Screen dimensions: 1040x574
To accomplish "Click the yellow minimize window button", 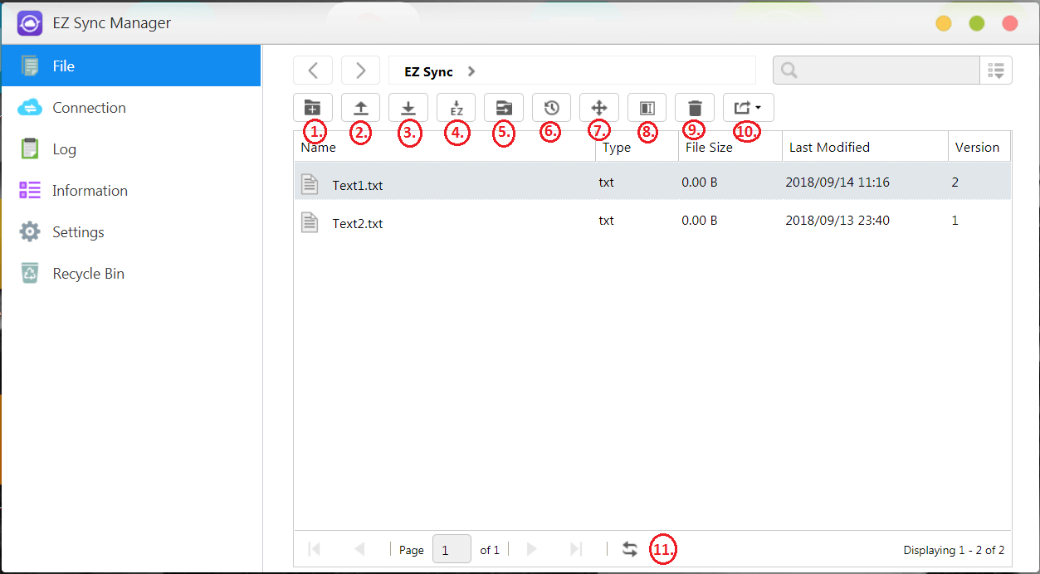I will point(944,23).
